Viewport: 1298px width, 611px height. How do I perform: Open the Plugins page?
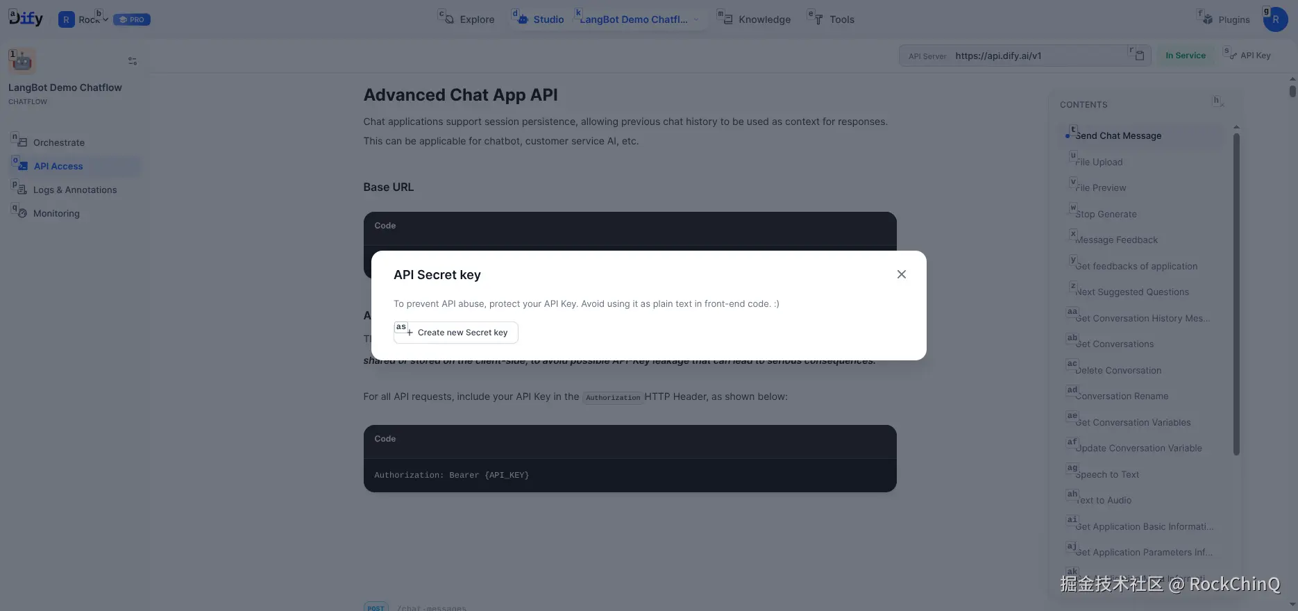(1227, 19)
